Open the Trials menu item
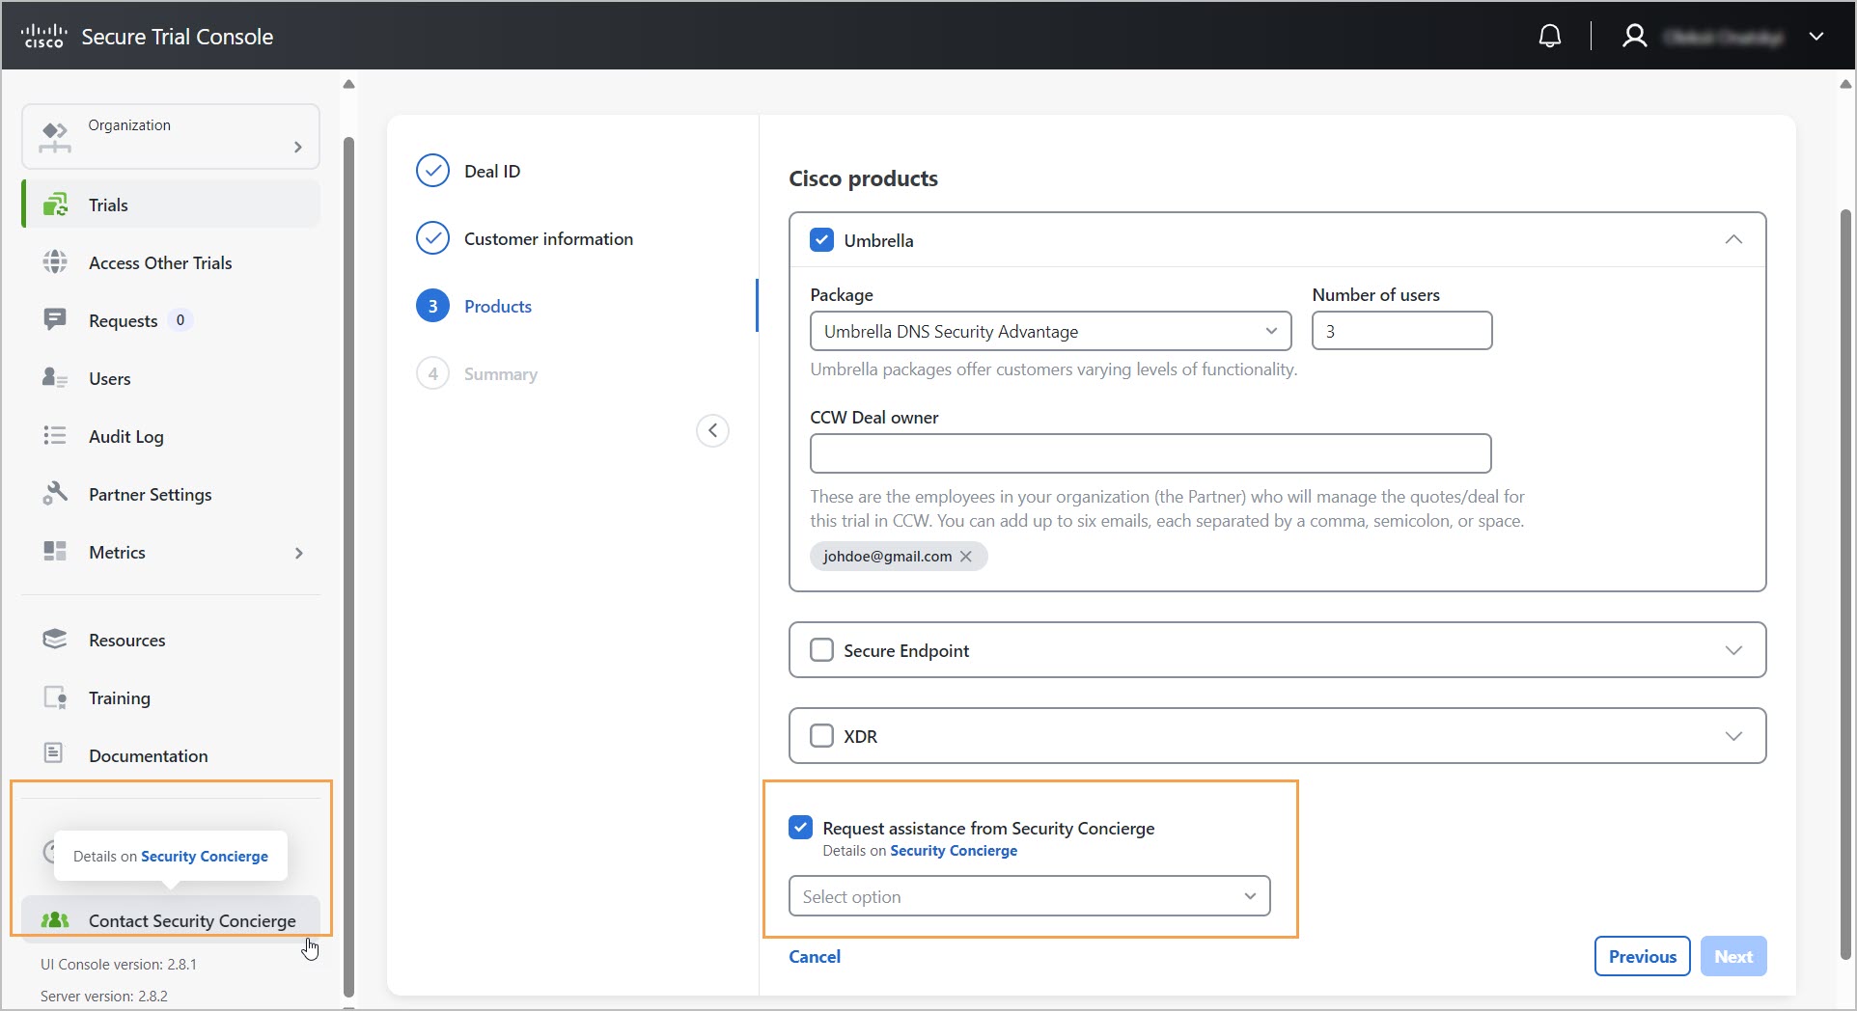This screenshot has width=1857, height=1011. point(172,205)
